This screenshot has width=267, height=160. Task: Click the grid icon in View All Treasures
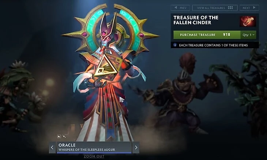pyautogui.click(x=230, y=8)
